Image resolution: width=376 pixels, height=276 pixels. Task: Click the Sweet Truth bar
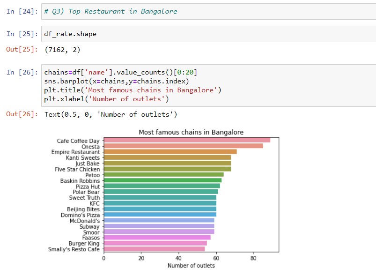tap(160, 197)
